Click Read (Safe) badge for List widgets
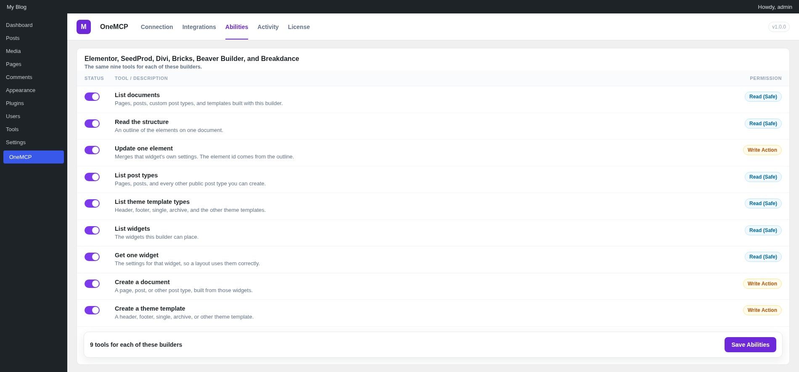 tap(763, 230)
